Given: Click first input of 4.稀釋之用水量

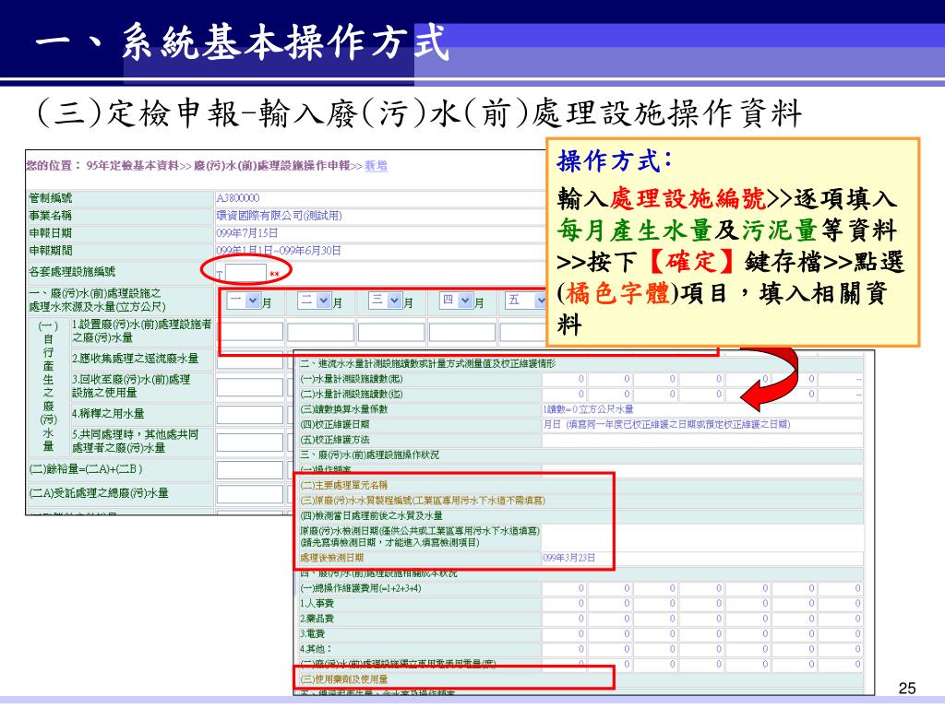Looking at the screenshot, I should 249,415.
